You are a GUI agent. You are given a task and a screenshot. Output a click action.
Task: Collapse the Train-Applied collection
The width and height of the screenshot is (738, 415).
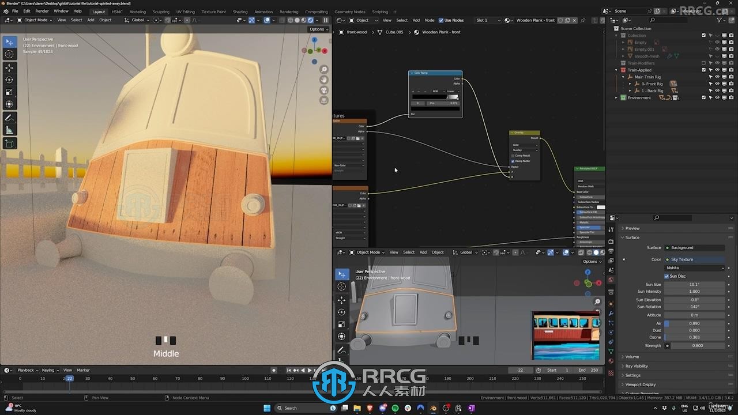point(616,70)
